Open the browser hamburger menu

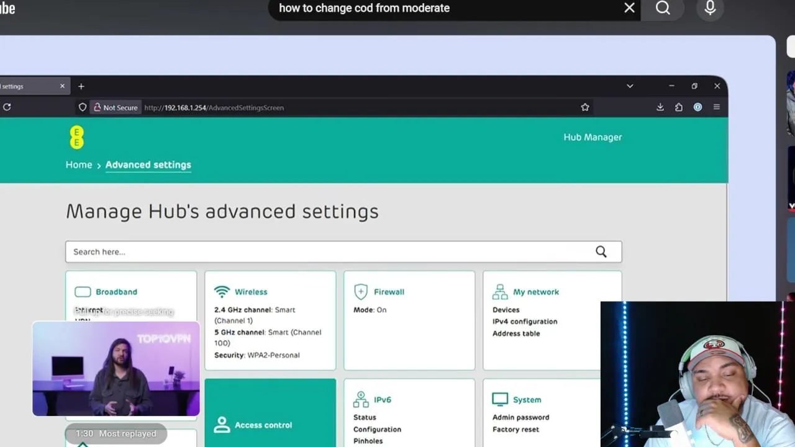click(716, 107)
